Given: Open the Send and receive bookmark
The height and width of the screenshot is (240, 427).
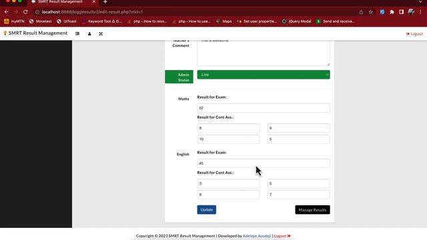Looking at the screenshot, I should 336,21.
